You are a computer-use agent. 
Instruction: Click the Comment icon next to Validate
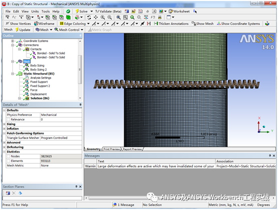(x=133, y=11)
